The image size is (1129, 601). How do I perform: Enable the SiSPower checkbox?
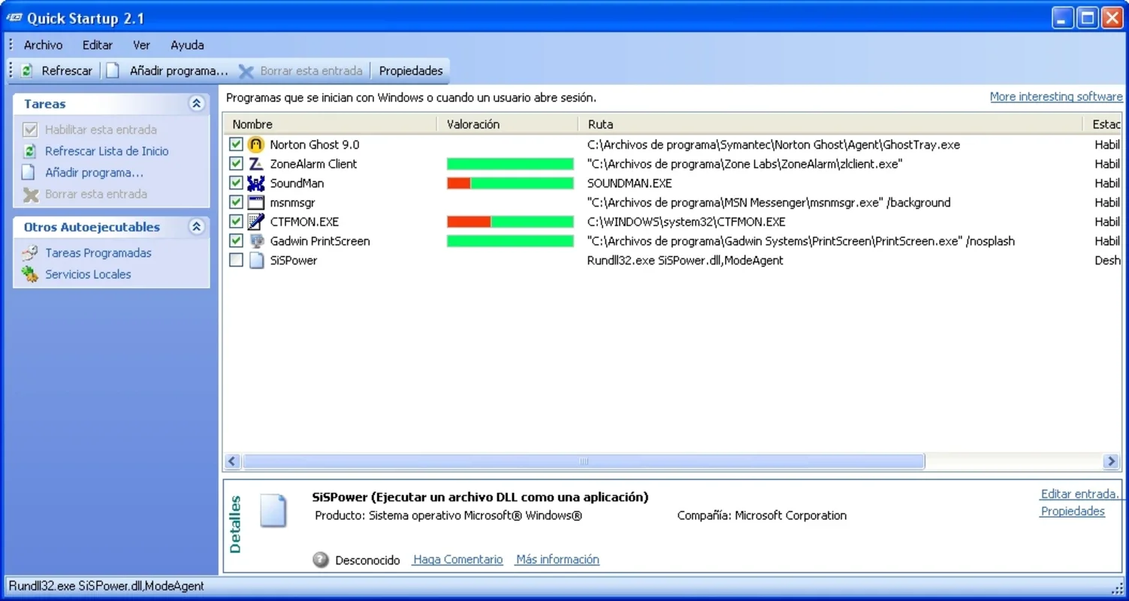[x=236, y=261]
